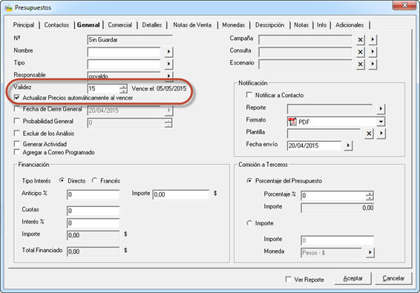420x293 pixels.
Task: Click the Cancelar button
Action: (393, 279)
